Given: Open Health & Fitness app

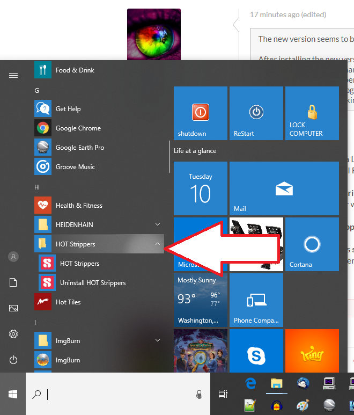Looking at the screenshot, I should point(99,206).
